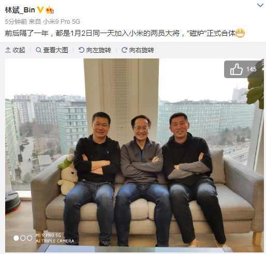Rotate the image left with 向左旋转
The image size is (266, 254).
tap(95, 50)
